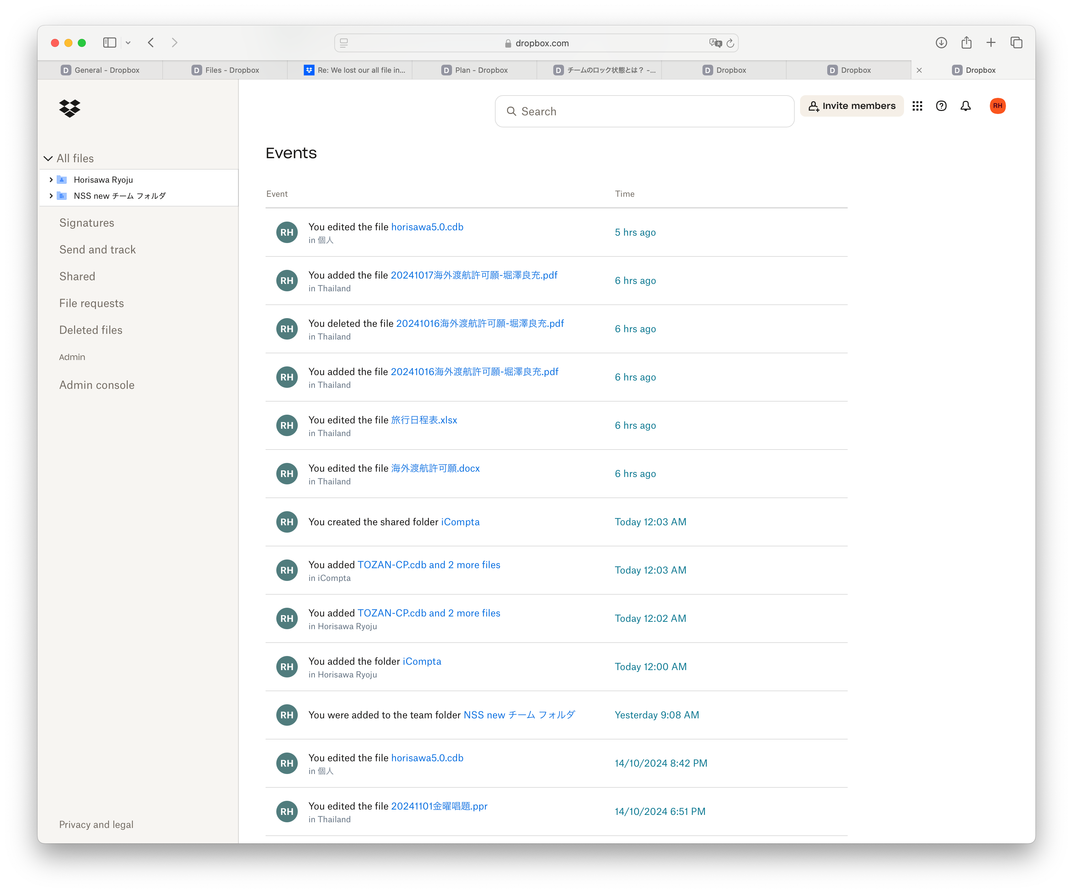This screenshot has height=893, width=1073.
Task: Click the forward navigation arrow icon
Action: point(176,43)
